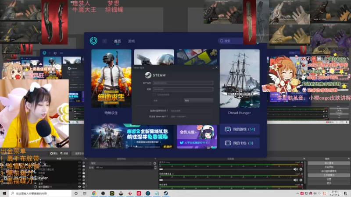Click the Steam account name field

click(x=183, y=83)
